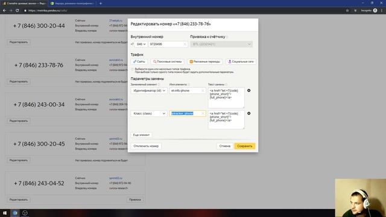
Task: Open OBS Studio from the taskbar
Action: [x=25, y=213]
